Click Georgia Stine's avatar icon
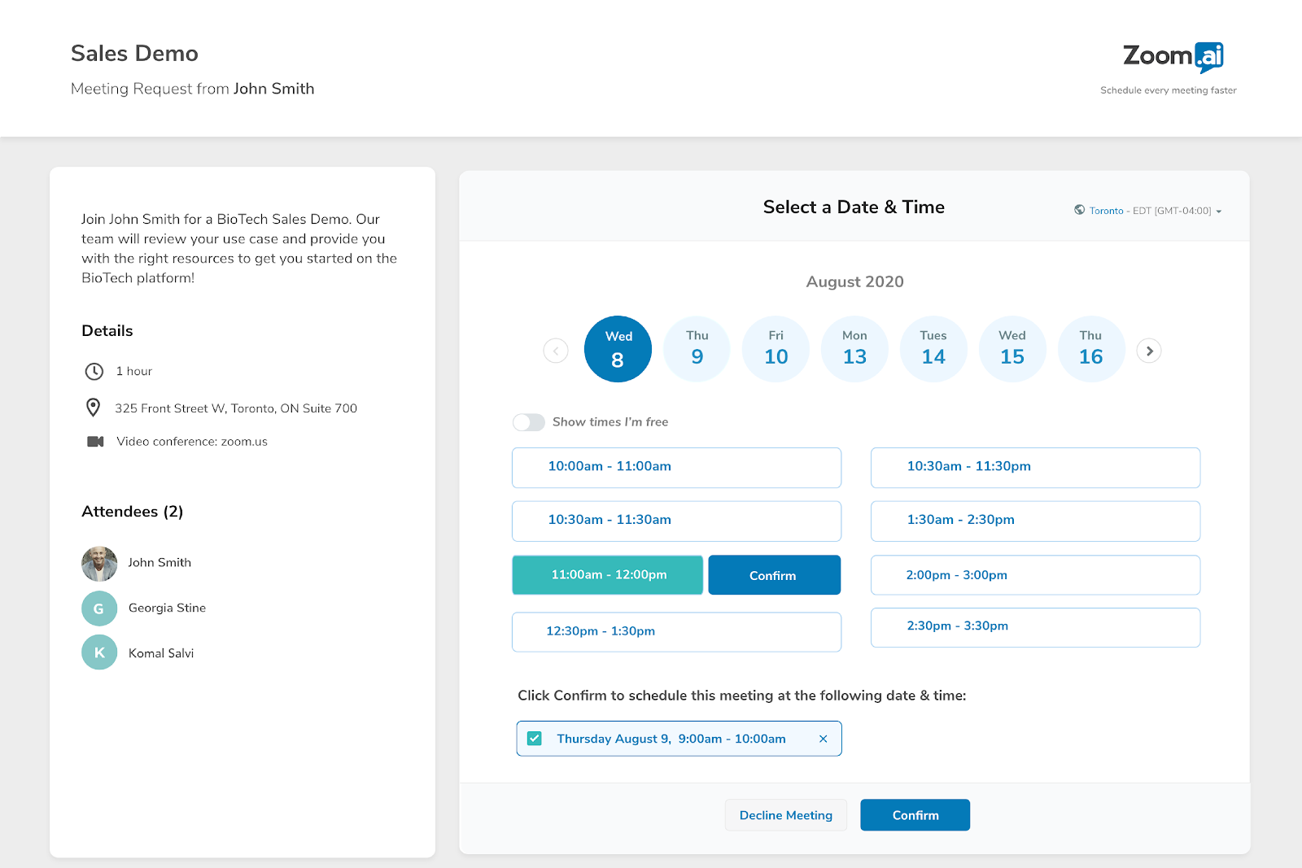 coord(99,608)
